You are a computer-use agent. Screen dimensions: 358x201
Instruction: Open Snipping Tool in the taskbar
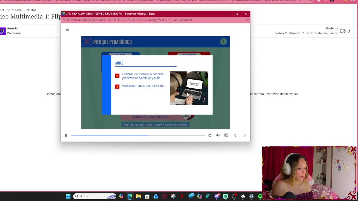(x=173, y=196)
